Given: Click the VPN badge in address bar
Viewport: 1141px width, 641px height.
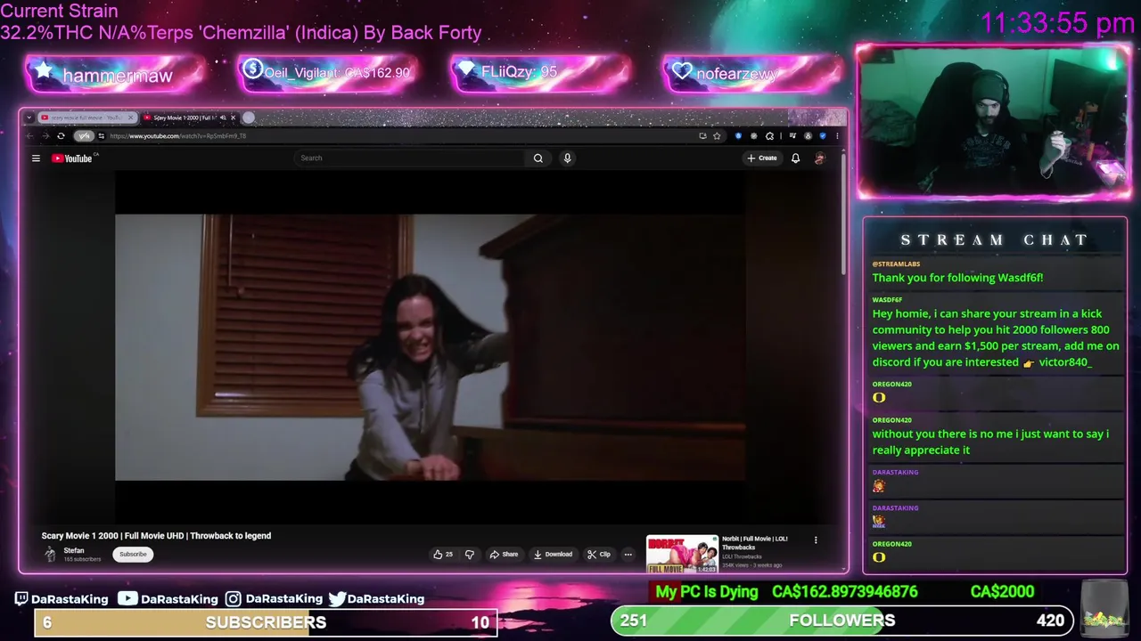Looking at the screenshot, I should (84, 136).
